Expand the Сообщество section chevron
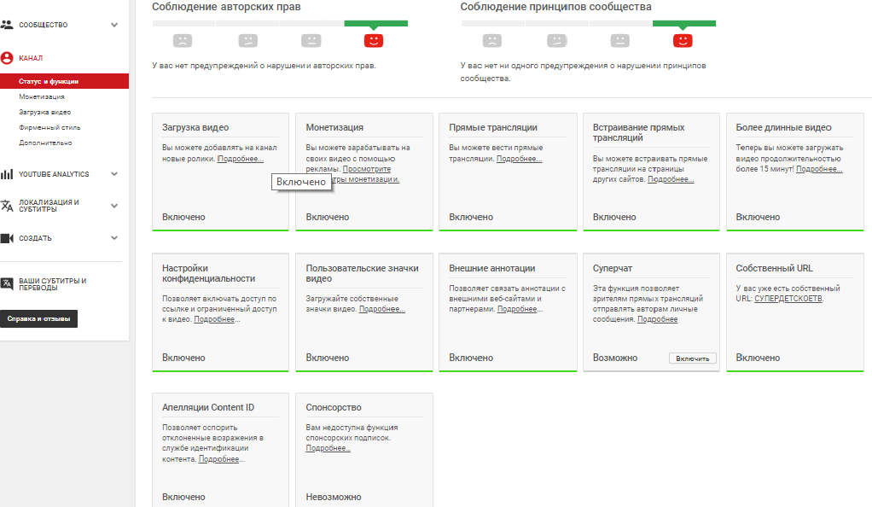Screen dimensions: 872x507 (x=114, y=25)
